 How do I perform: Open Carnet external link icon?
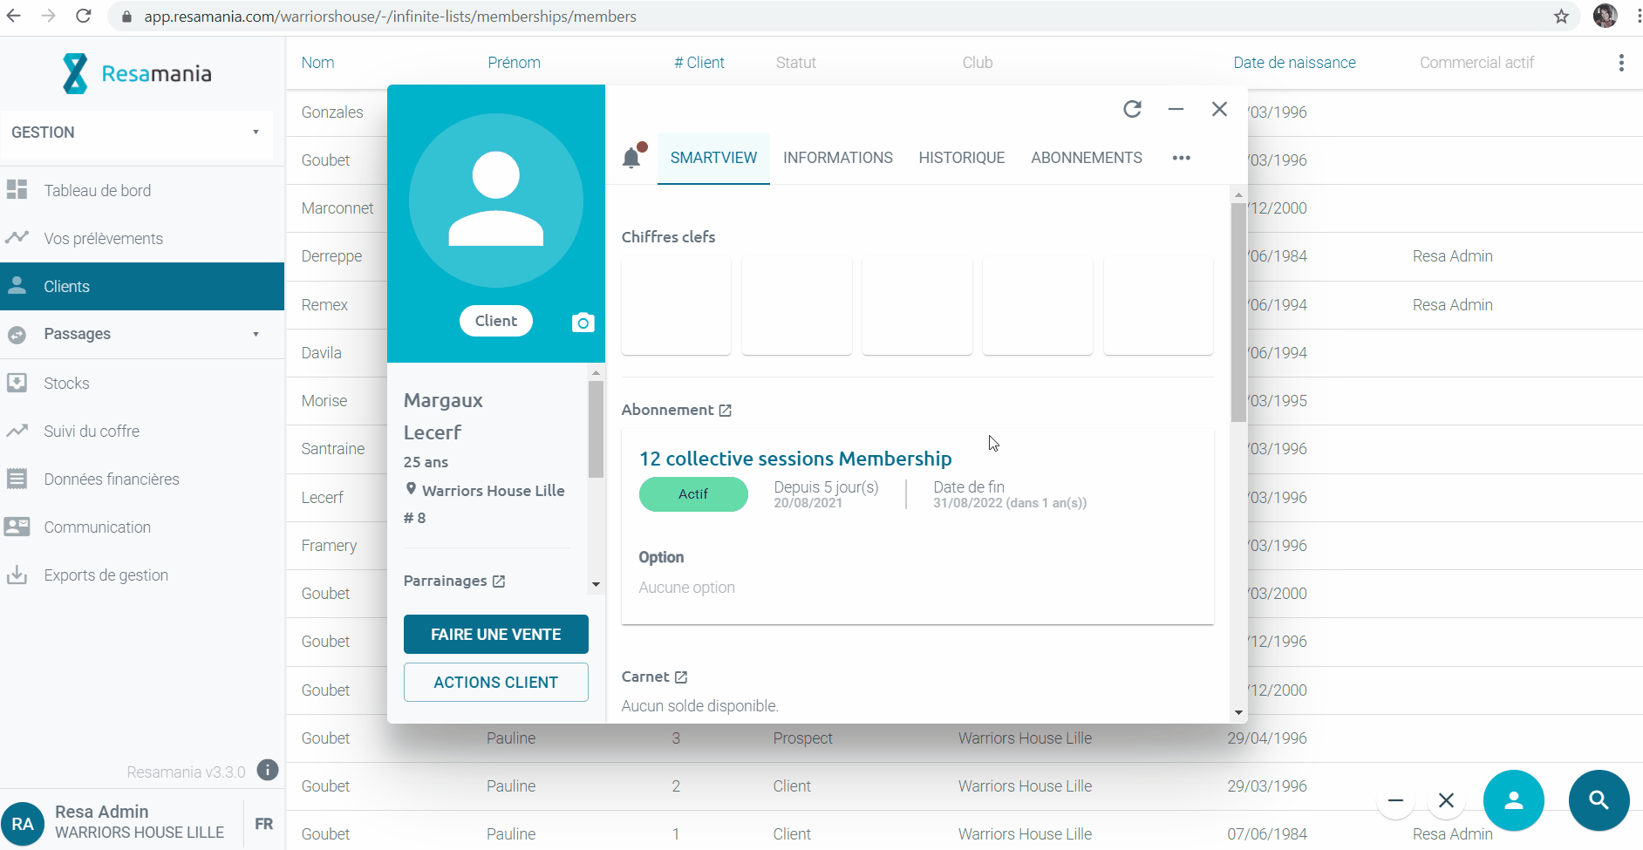(681, 677)
